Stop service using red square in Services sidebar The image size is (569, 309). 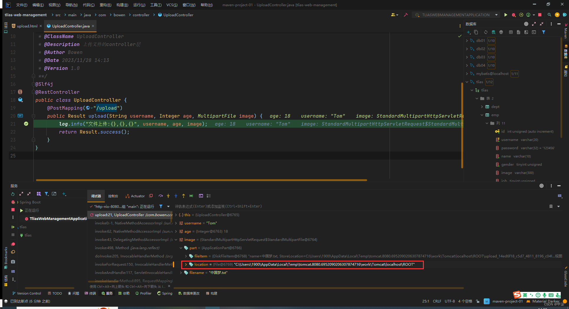tap(13, 210)
